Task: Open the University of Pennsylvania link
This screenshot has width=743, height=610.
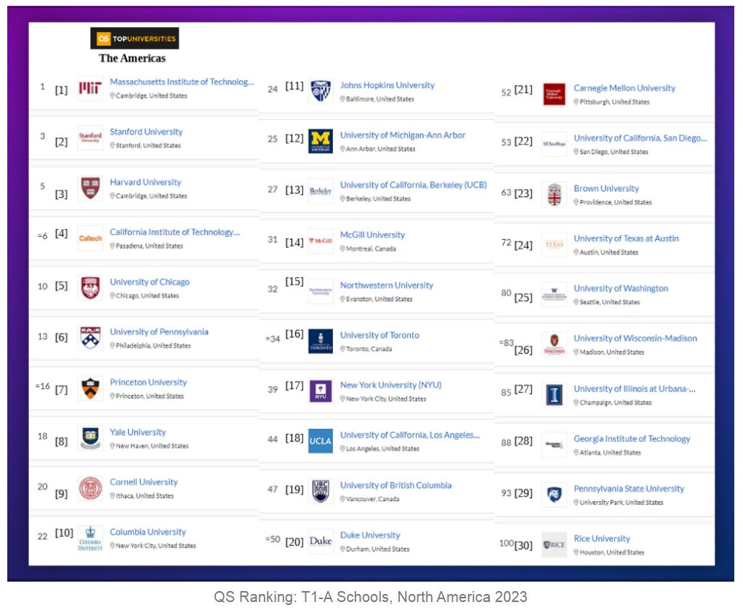Action: click(158, 332)
